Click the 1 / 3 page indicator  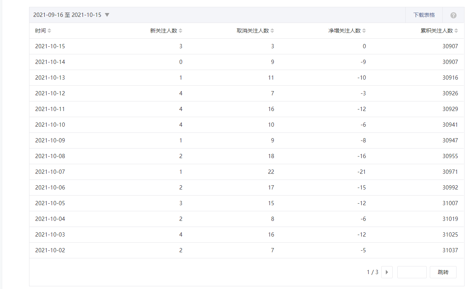coord(372,272)
